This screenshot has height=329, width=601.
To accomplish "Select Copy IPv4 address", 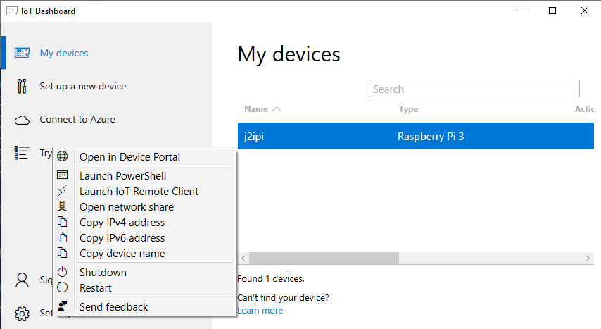I will point(122,223).
